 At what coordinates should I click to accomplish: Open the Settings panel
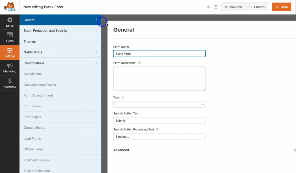(x=10, y=53)
